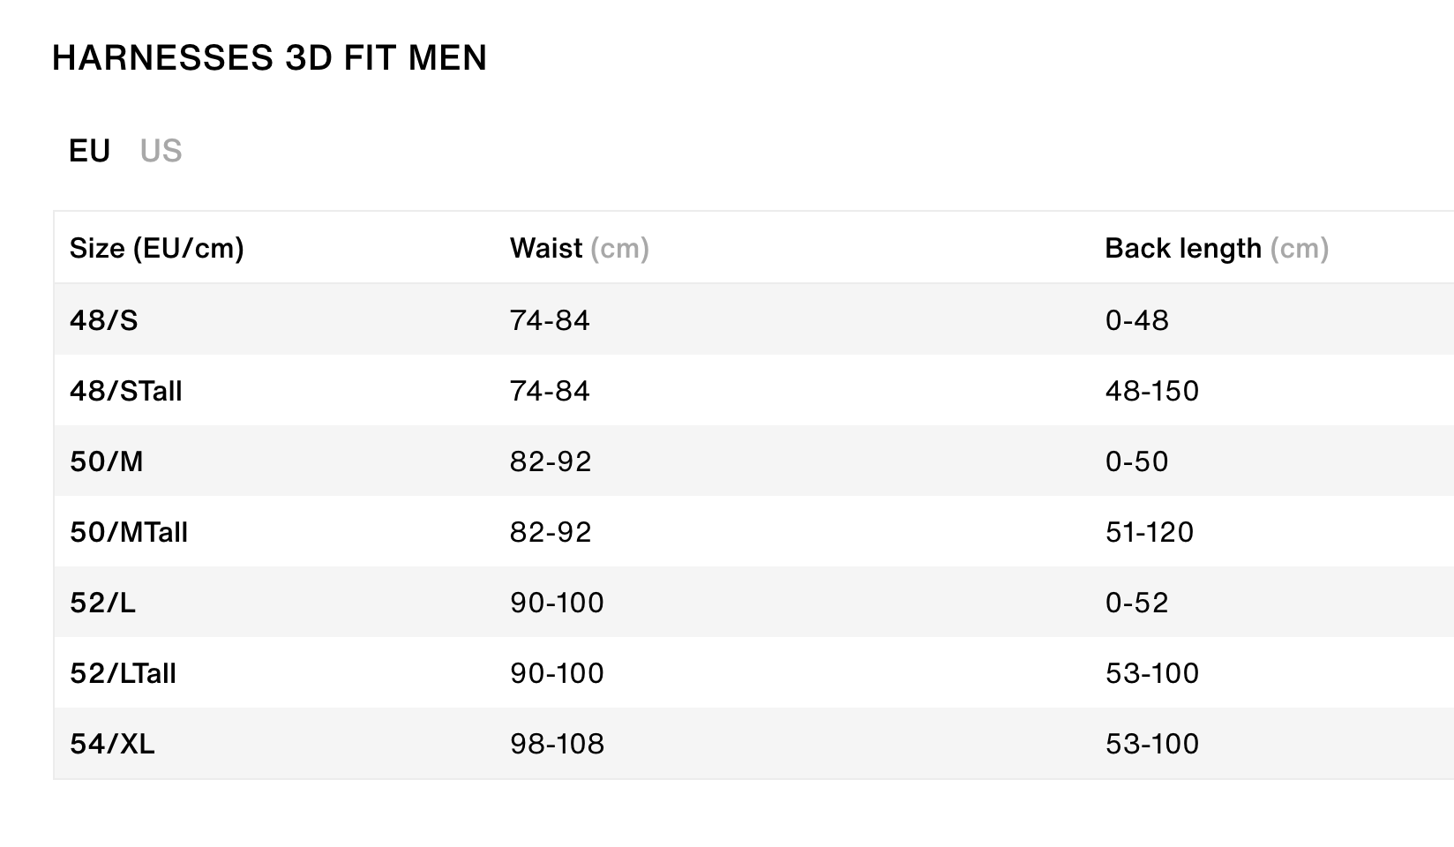The width and height of the screenshot is (1454, 847).
Task: Select the 48/S size row label
Action: click(104, 319)
